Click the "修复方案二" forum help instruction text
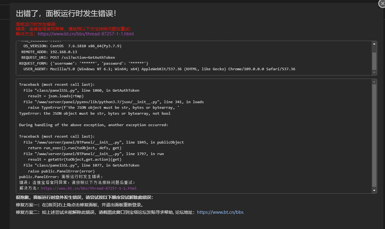Image resolution: width=385 pixels, height=229 pixels. click(x=106, y=212)
